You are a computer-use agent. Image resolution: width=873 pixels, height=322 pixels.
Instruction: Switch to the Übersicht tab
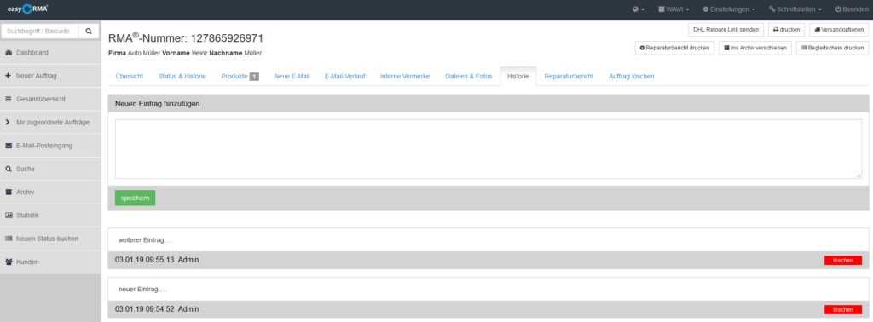(x=130, y=76)
